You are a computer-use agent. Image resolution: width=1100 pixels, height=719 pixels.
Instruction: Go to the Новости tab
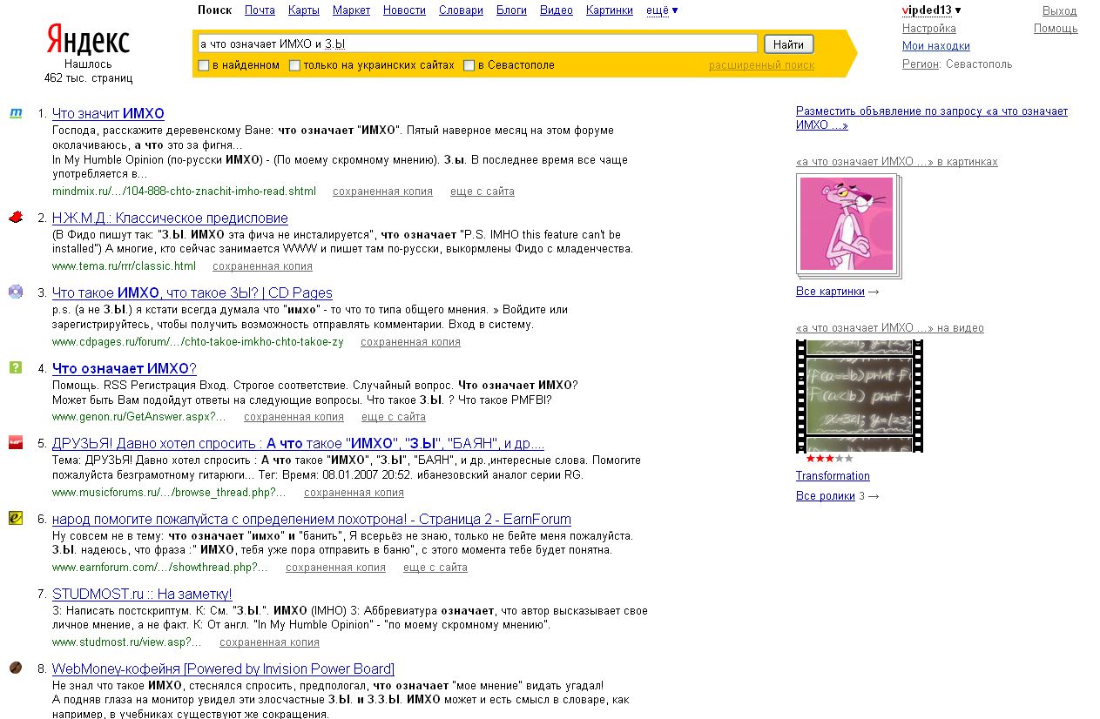click(x=404, y=10)
